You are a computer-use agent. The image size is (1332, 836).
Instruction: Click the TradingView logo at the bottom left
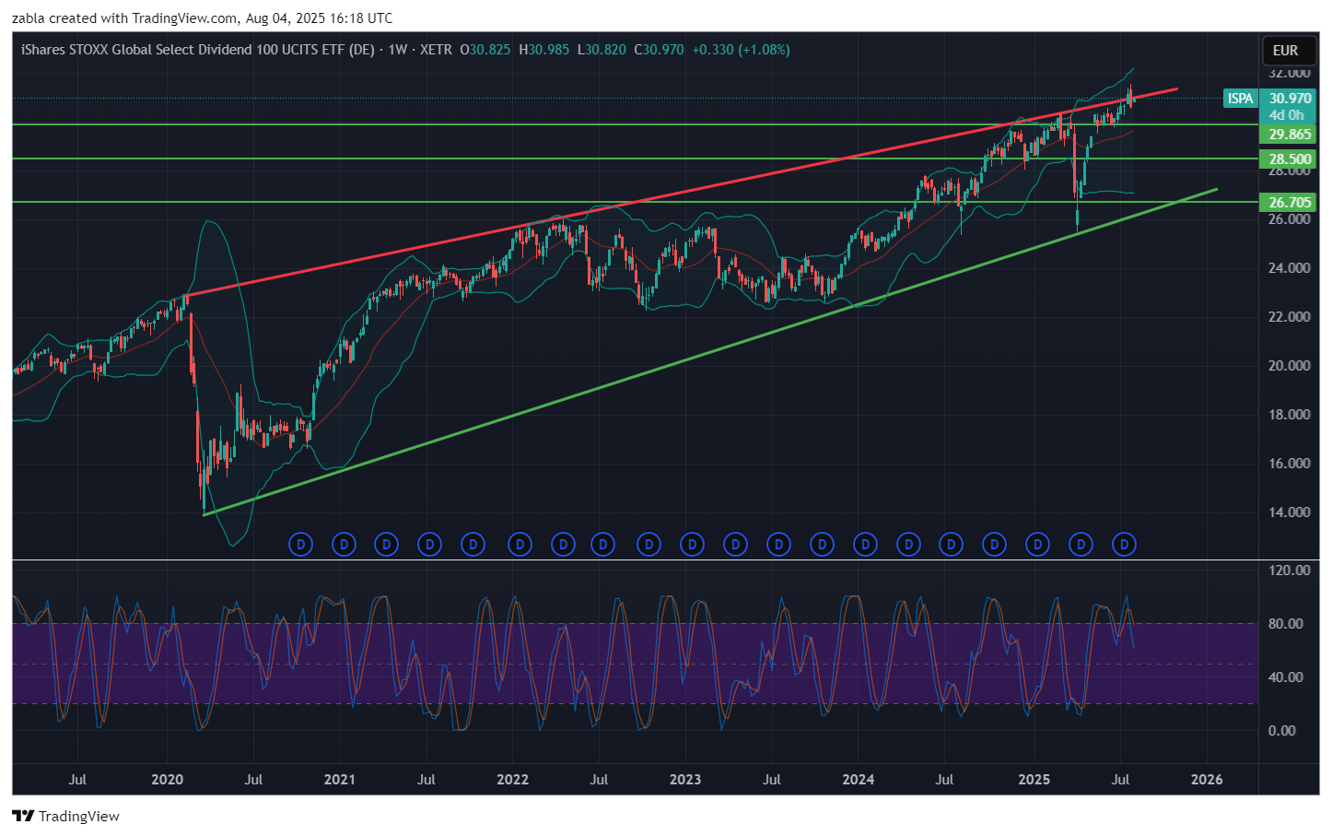point(66,816)
